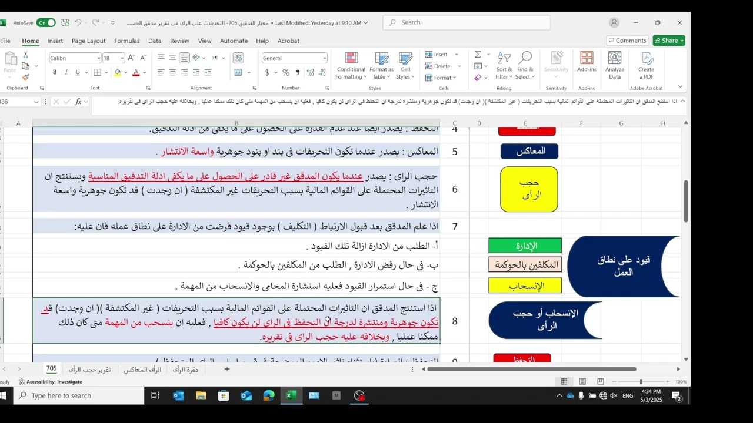The image size is (753, 423).
Task: Expand the Borders dropdown arrow
Action: [x=106, y=72]
